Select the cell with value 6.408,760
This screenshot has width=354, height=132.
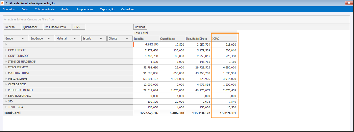pos(146,56)
